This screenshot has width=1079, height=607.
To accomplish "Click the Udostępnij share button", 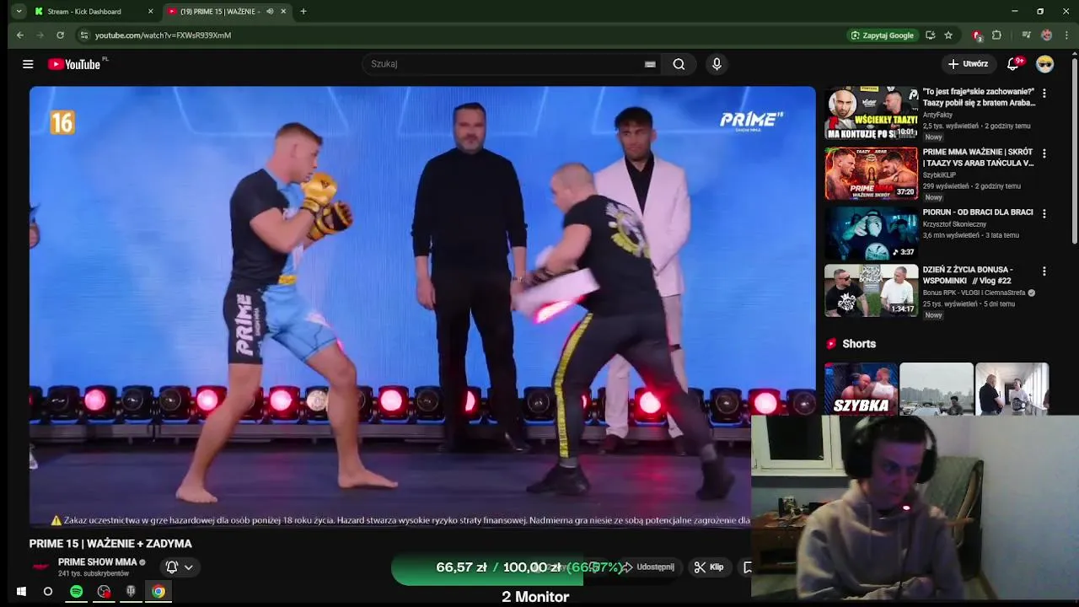I will pyautogui.click(x=647, y=567).
